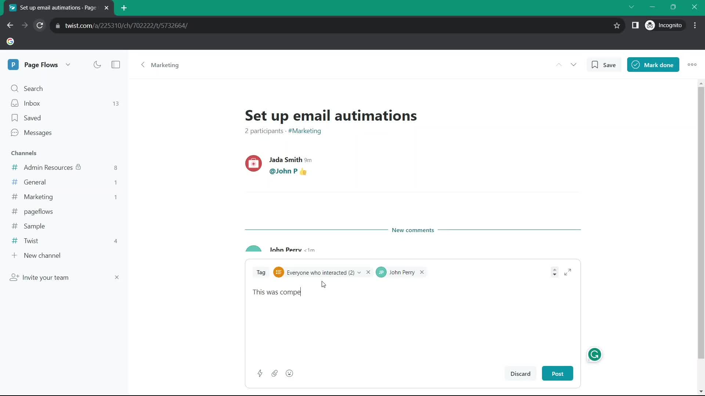Expand Everyone who interacted selector
Screen dimensions: 705x396
click(x=358, y=272)
